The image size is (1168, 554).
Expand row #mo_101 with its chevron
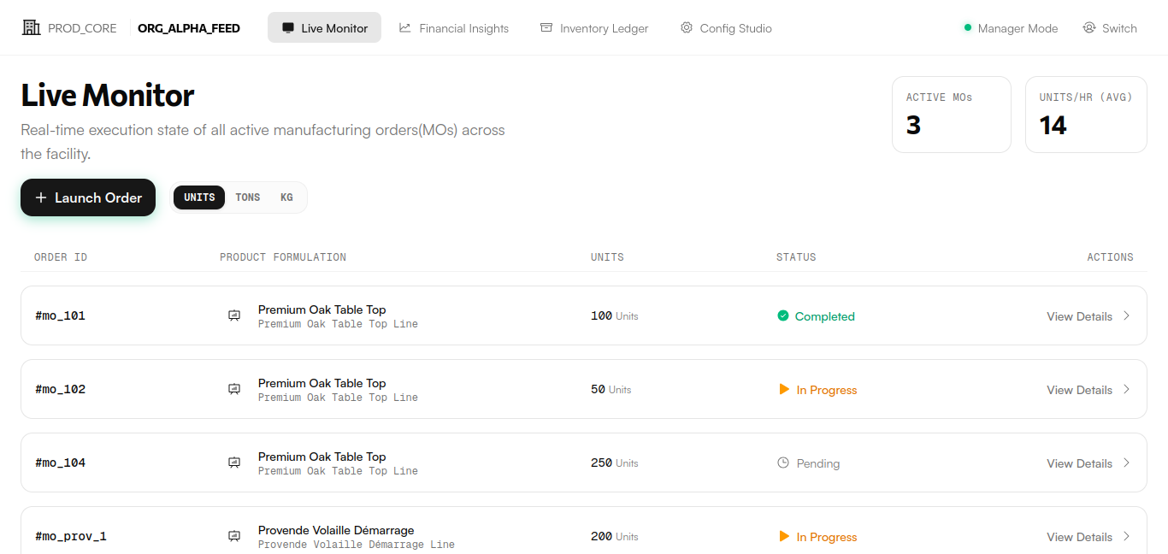point(1126,315)
